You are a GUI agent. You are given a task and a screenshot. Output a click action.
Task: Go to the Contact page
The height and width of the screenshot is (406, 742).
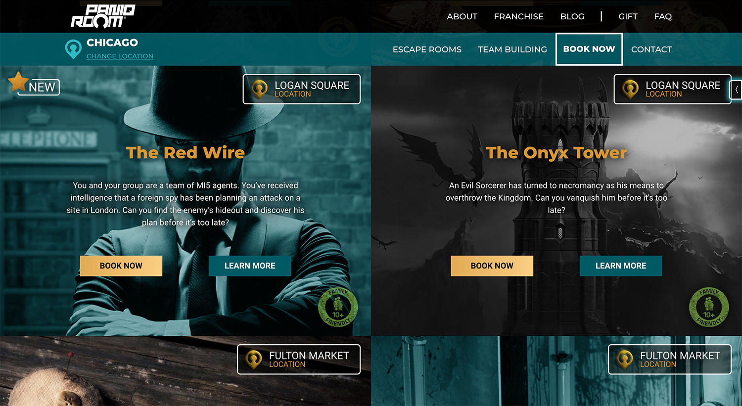point(651,49)
